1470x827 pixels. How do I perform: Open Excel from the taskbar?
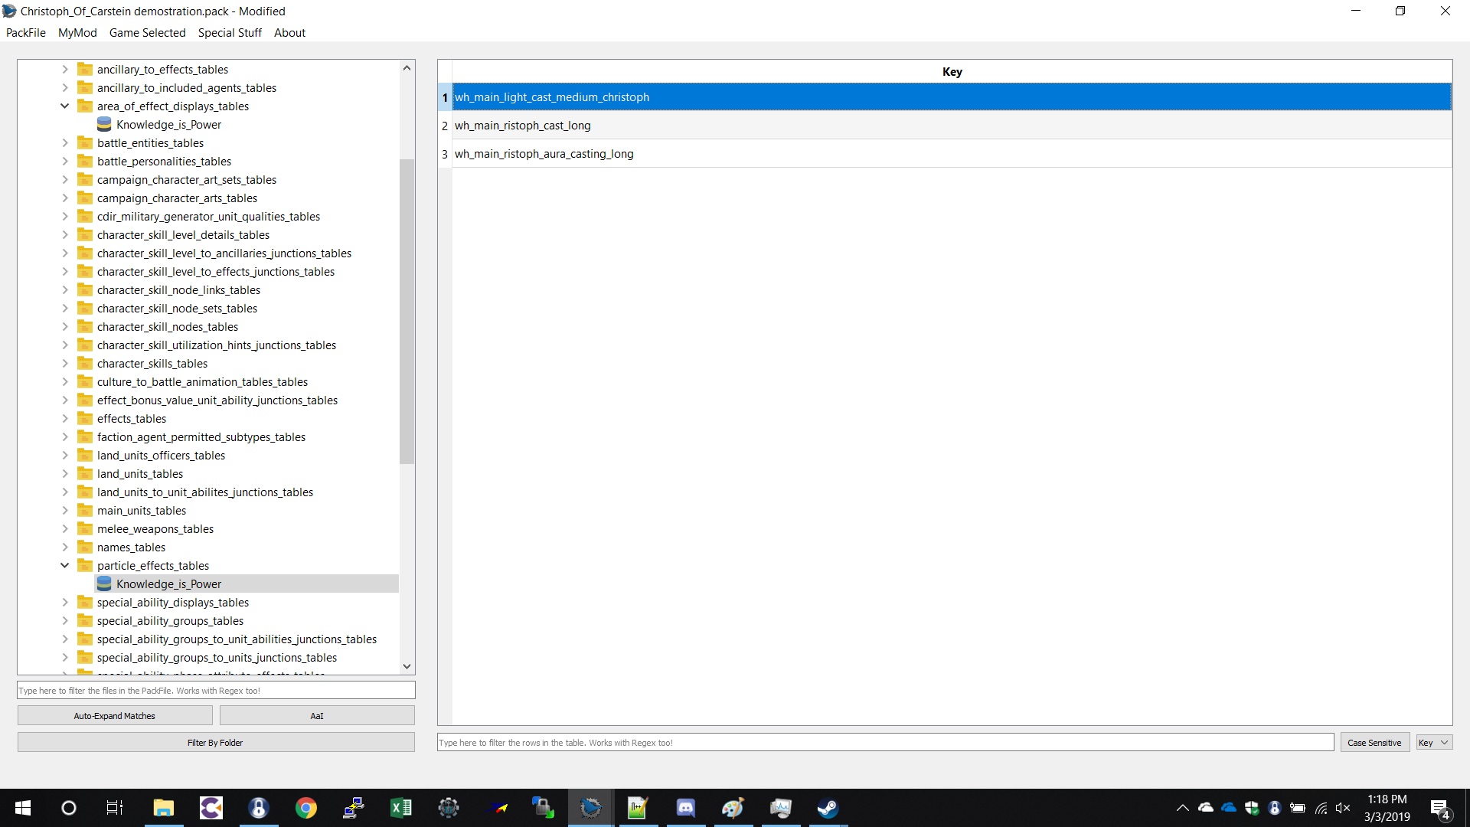[x=400, y=808]
